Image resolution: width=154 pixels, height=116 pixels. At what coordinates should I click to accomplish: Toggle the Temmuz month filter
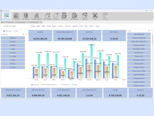click(x=68, y=26)
